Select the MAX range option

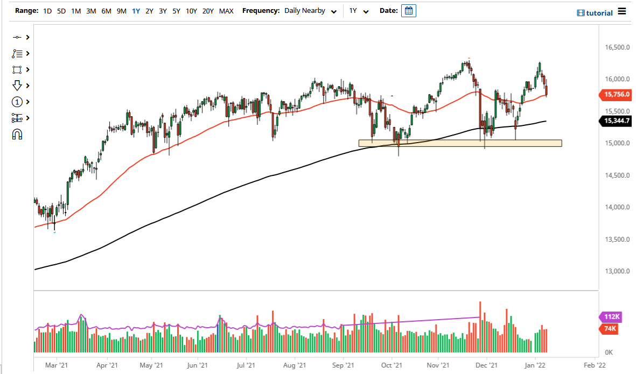pyautogui.click(x=226, y=10)
